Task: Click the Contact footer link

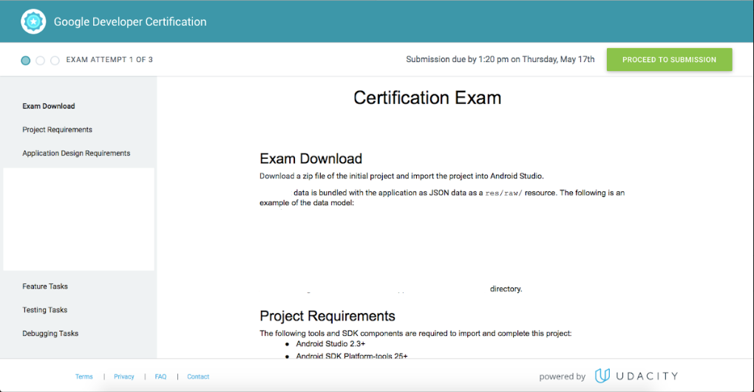Action: pyautogui.click(x=198, y=376)
